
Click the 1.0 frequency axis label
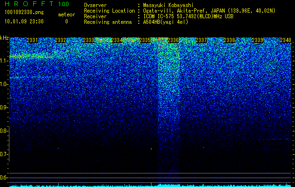click(4, 84)
